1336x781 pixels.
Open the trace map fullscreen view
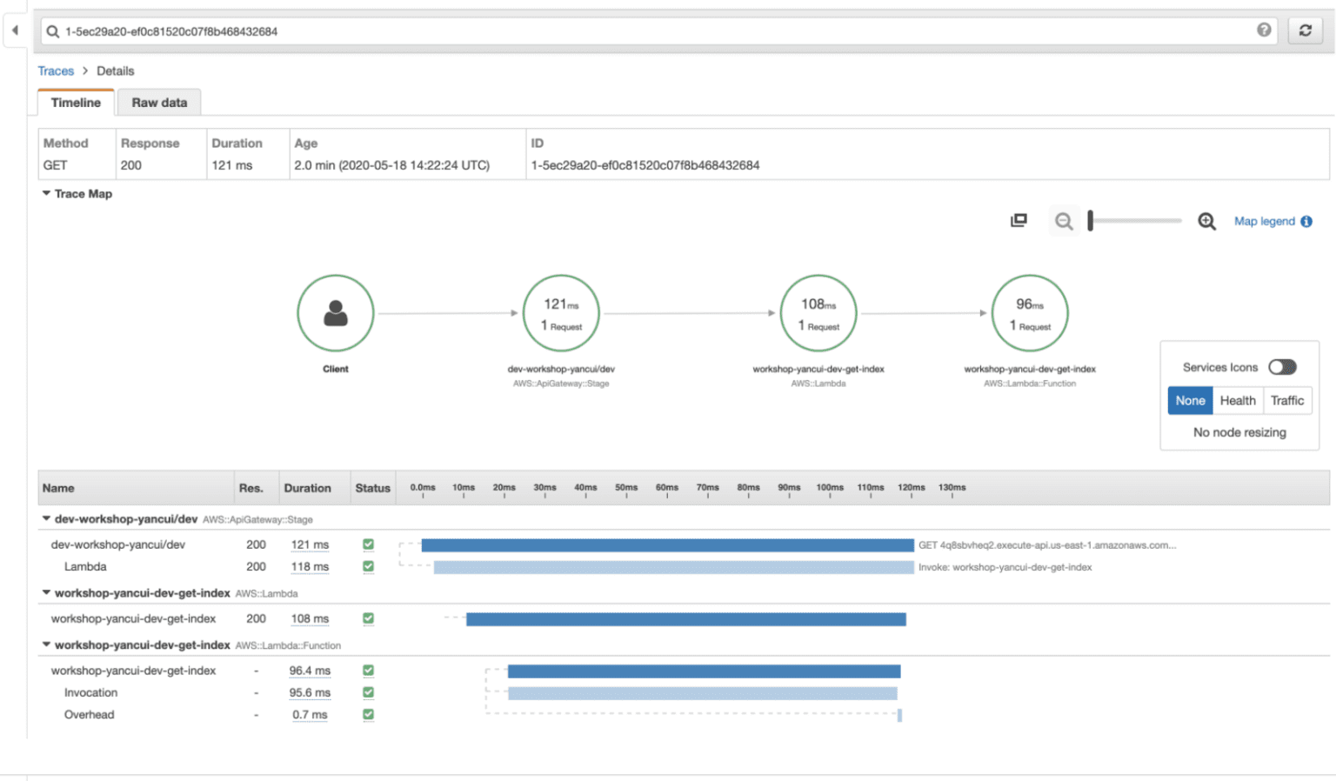tap(1019, 220)
